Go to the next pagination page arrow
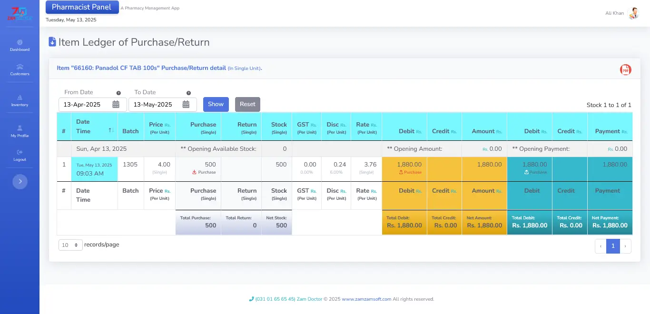This screenshot has height=314, width=650. tap(625, 246)
